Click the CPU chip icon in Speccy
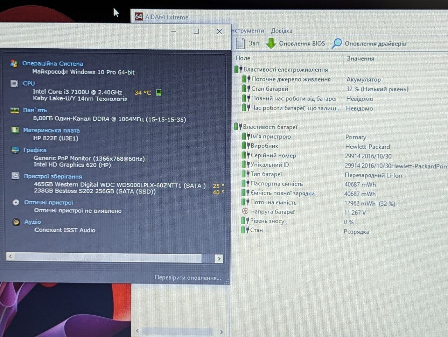Image resolution: width=448 pixels, height=337 pixels. tap(14, 84)
